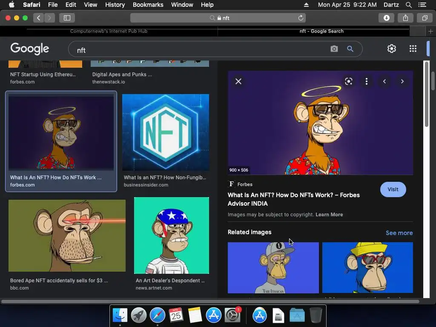Viewport: 436px width, 327px height.
Task: Close the image preview panel
Action: click(x=238, y=81)
